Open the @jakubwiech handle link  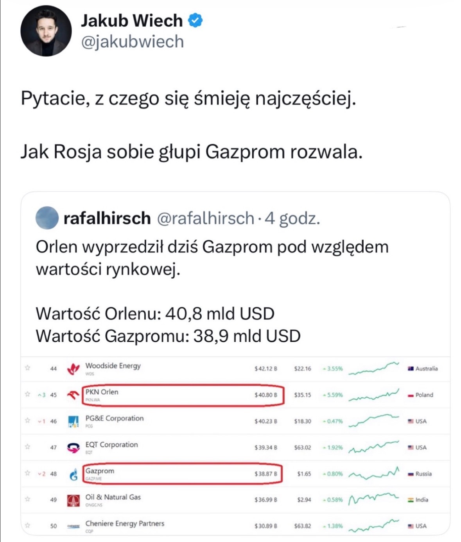point(132,41)
